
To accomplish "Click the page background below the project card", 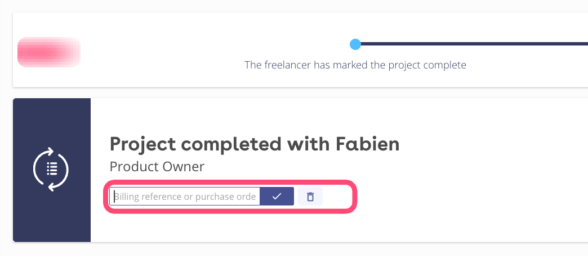I will (282, 250).
